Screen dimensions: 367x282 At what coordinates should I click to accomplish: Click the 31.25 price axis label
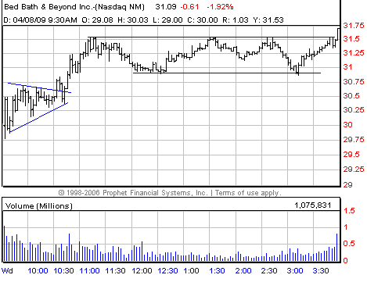(354, 53)
